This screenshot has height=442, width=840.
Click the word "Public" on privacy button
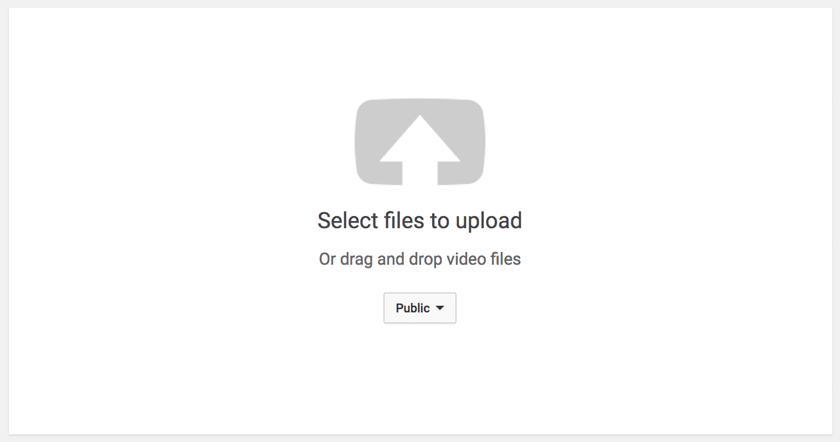point(413,308)
